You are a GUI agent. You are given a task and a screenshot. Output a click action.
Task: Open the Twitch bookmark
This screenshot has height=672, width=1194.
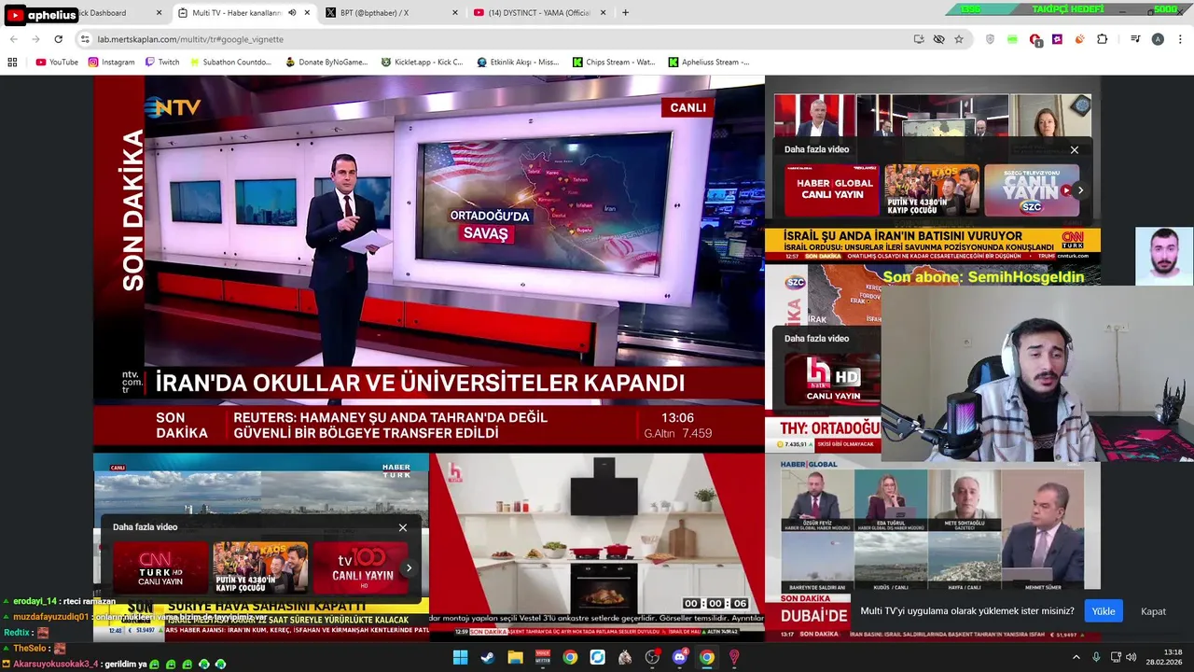[162, 63]
